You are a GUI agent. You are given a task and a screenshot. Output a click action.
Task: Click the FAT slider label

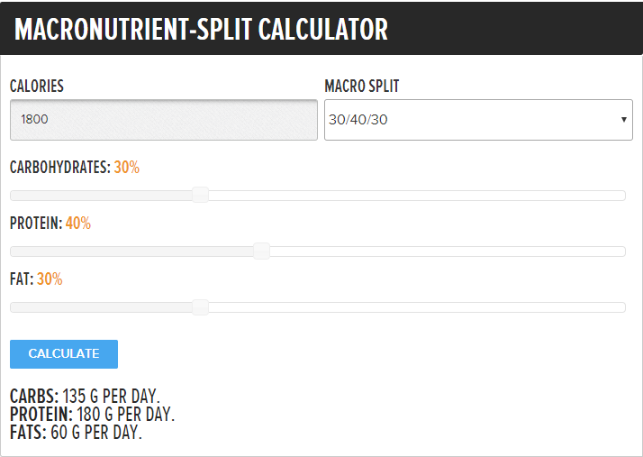21,279
